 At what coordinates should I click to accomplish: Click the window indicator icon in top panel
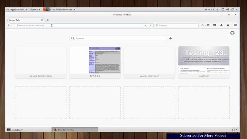tap(223, 9)
